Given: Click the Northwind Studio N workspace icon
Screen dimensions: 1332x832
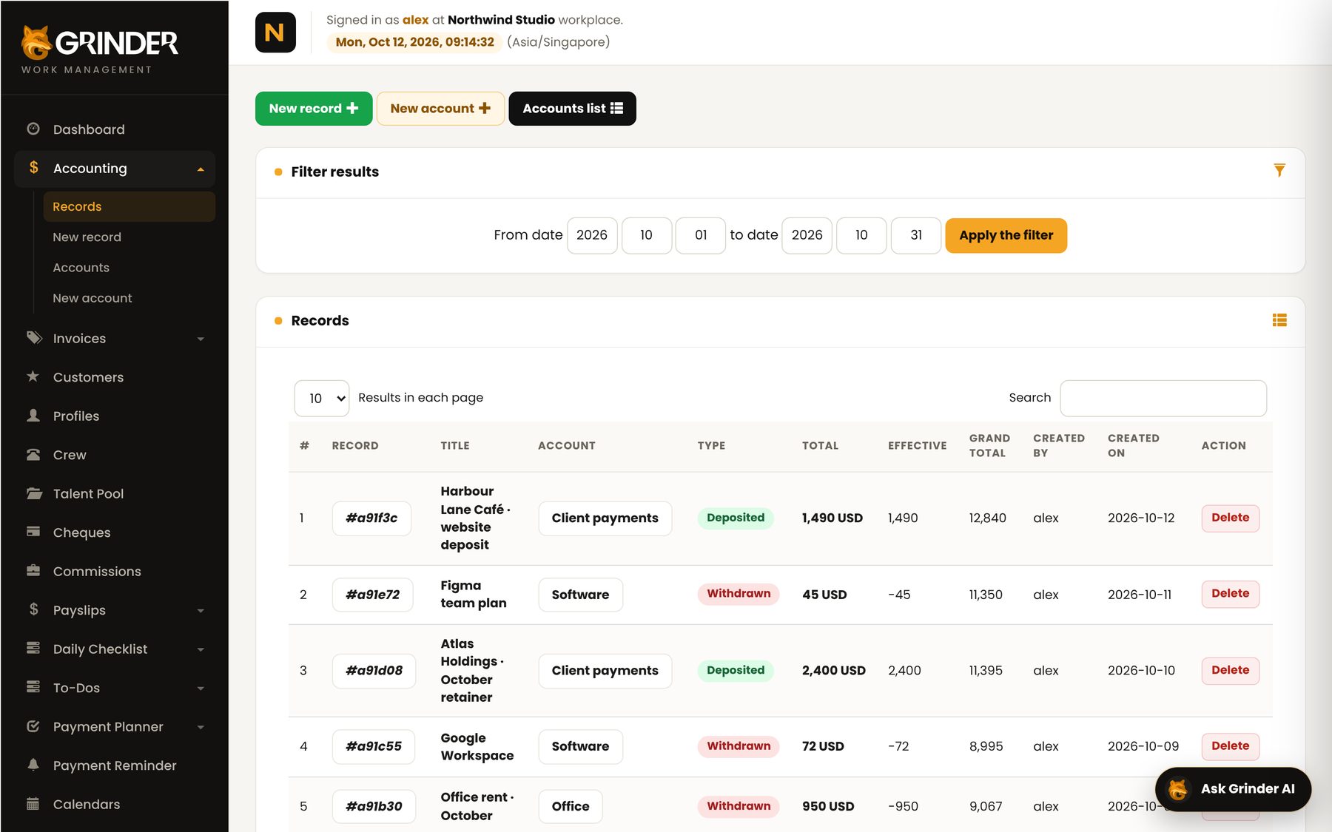Looking at the screenshot, I should [275, 33].
